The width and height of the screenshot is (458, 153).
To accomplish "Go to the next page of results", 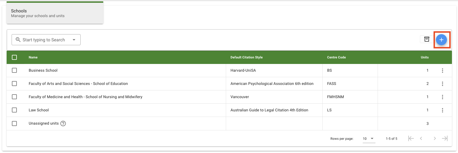I will (435, 138).
